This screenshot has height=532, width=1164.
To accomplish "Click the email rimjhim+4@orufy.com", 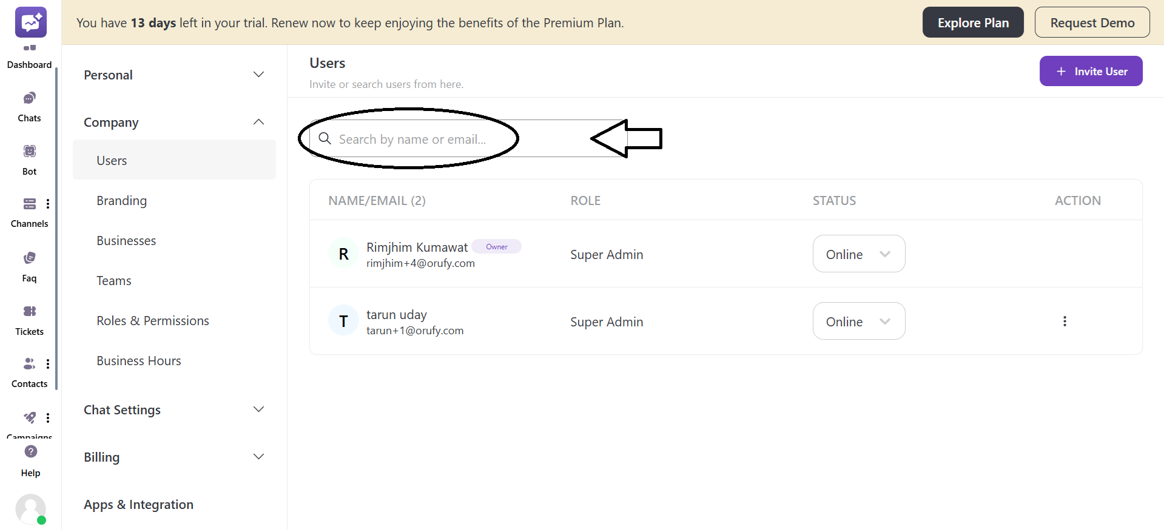I will pyautogui.click(x=420, y=263).
